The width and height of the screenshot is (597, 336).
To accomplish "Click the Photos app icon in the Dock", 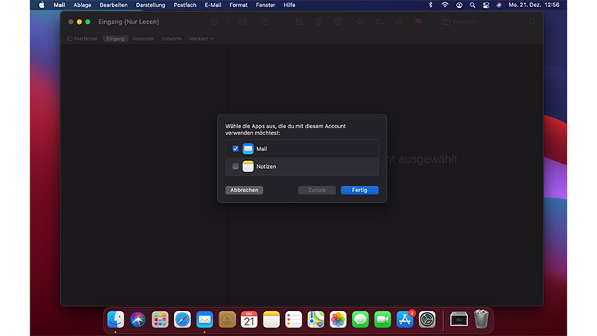I will click(x=338, y=319).
